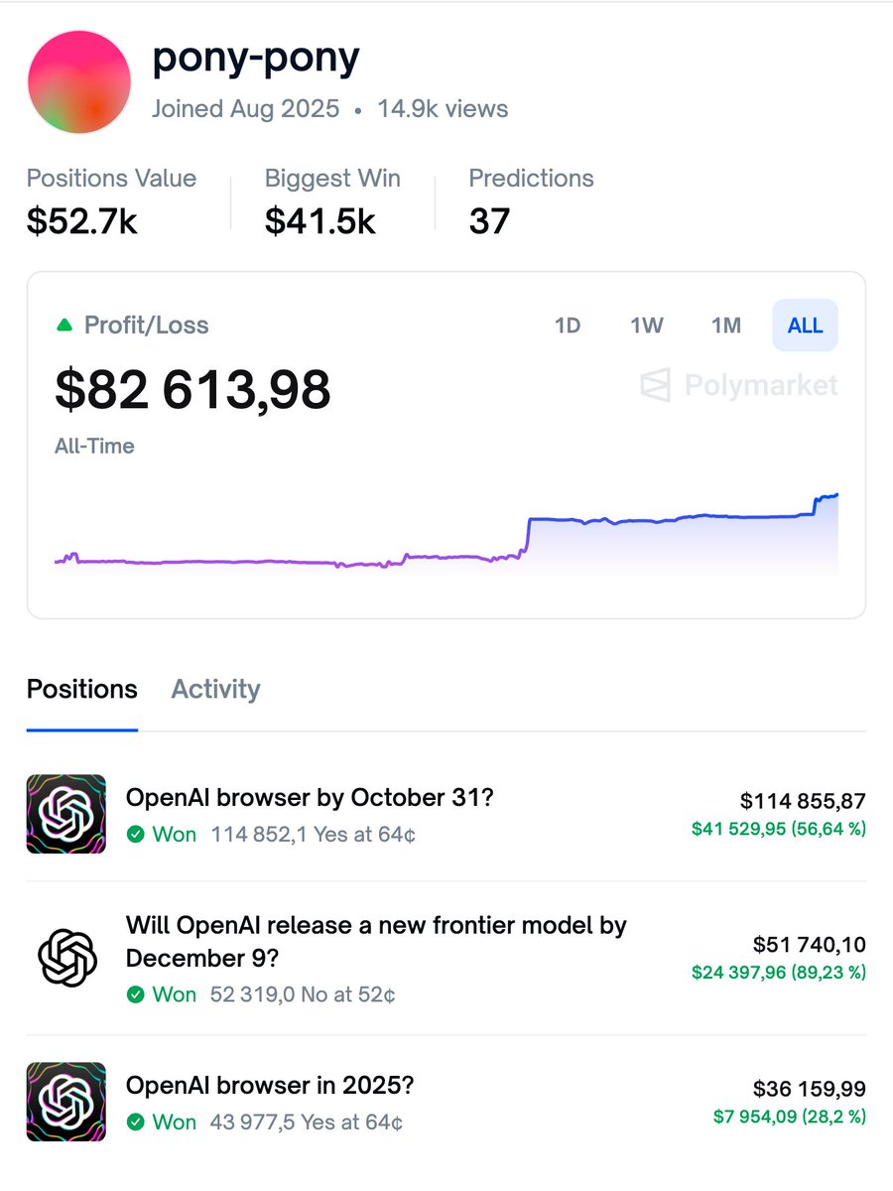This screenshot has height=1191, width=893.
Task: Click green Won checkmark for October 31 market
Action: pos(136,835)
